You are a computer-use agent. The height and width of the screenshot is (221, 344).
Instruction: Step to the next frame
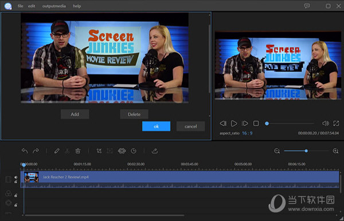[x=245, y=124]
